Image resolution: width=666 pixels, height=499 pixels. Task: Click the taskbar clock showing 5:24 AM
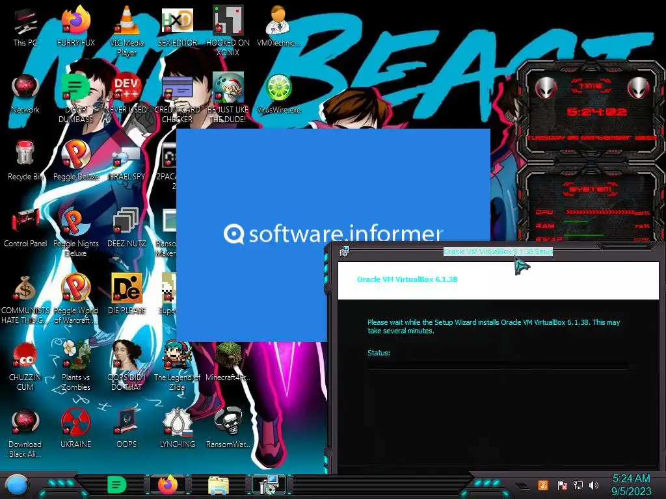point(631,485)
